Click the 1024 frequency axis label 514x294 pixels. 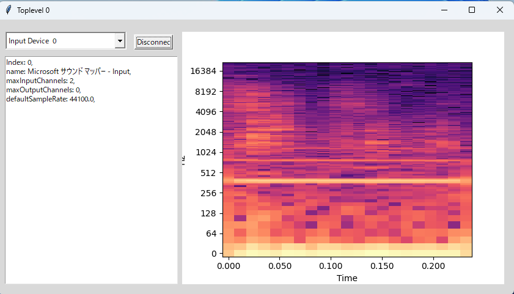(x=206, y=152)
